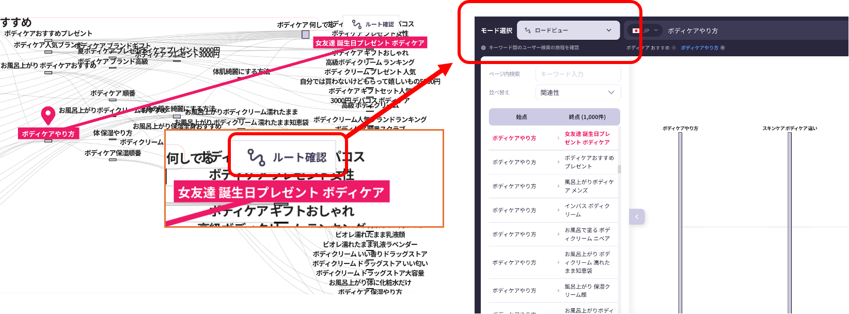Click the キーワード入力 page search field
Viewport: 849px width, 314px height.
click(x=578, y=74)
